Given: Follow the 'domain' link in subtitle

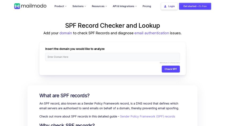Looking at the screenshot, I should click(66, 33).
